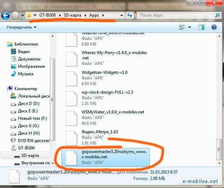224x188 pixels.
Task: Click the Изображения picture icon
Action: click(x=13, y=66)
